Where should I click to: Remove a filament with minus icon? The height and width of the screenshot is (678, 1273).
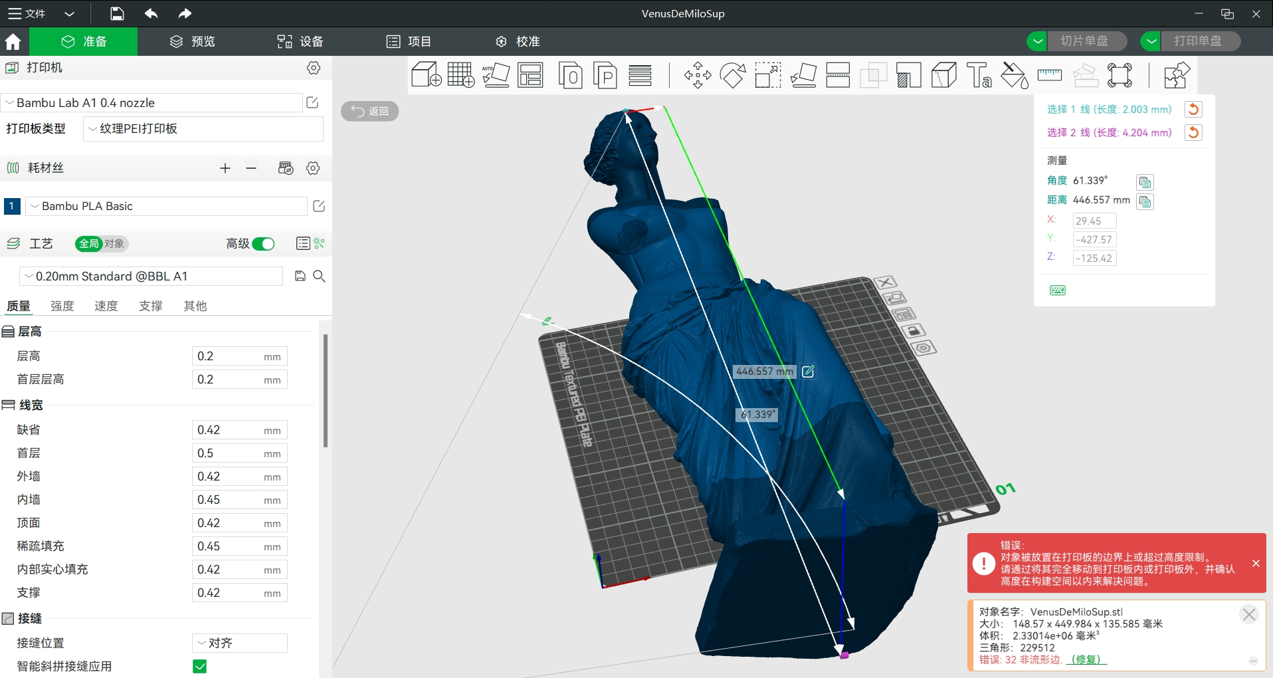point(251,168)
